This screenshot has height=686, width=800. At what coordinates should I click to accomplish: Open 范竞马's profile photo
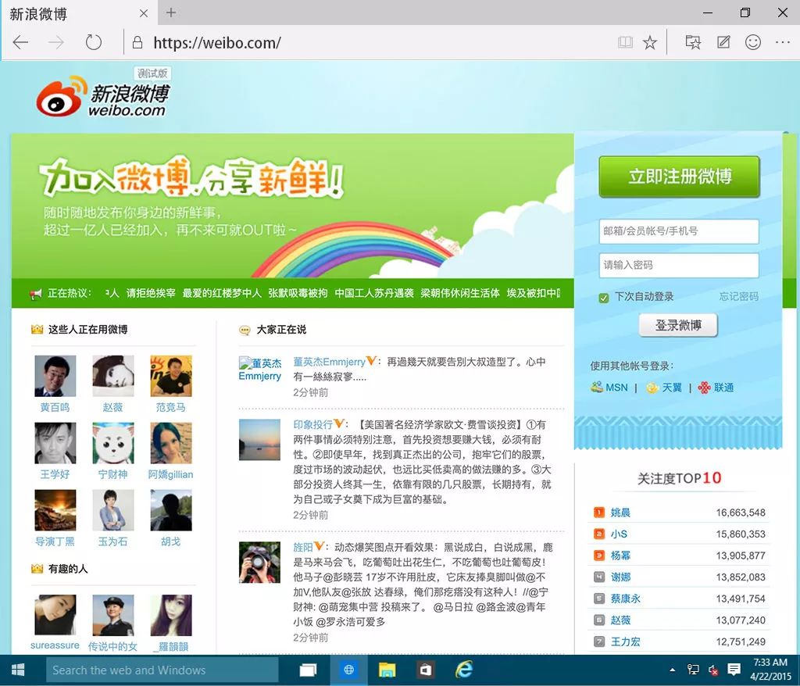click(171, 376)
